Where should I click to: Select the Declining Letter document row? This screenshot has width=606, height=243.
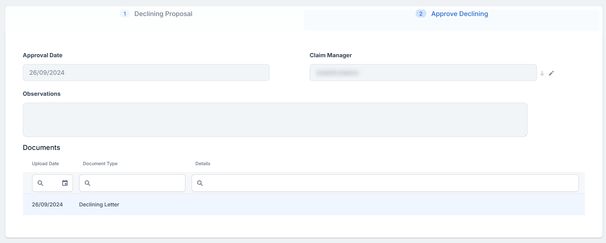[99, 204]
